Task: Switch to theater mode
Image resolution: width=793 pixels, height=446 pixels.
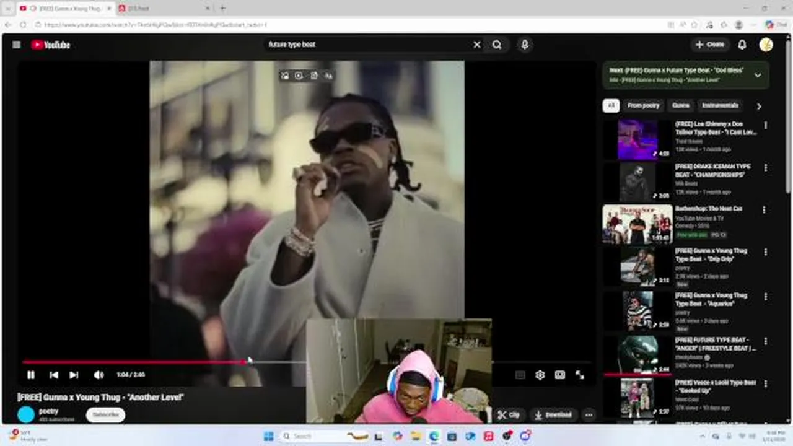Action: [560, 375]
